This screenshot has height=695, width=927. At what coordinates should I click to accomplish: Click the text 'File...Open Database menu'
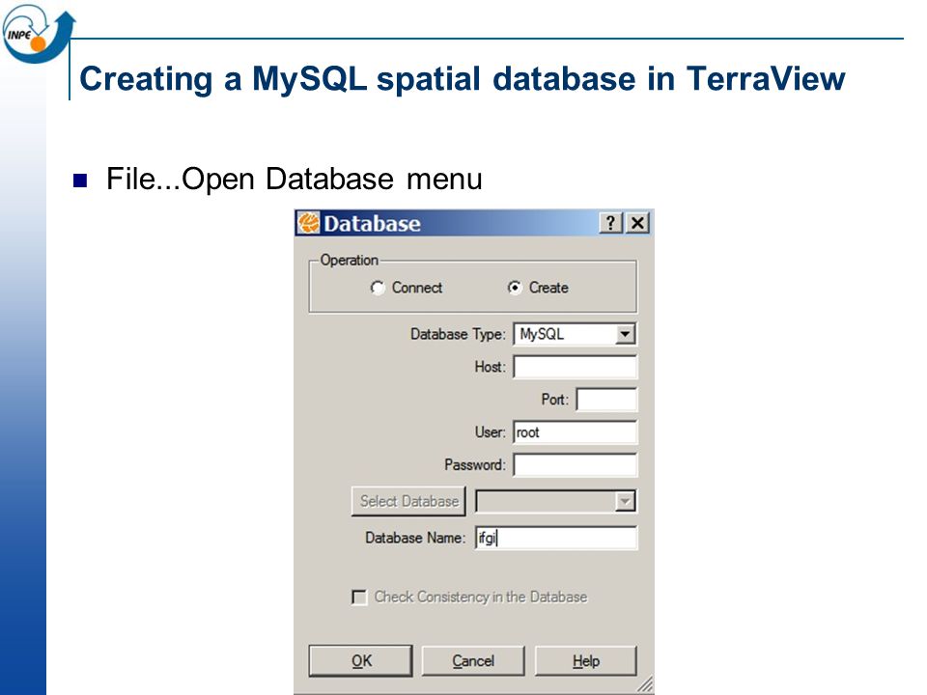[295, 179]
